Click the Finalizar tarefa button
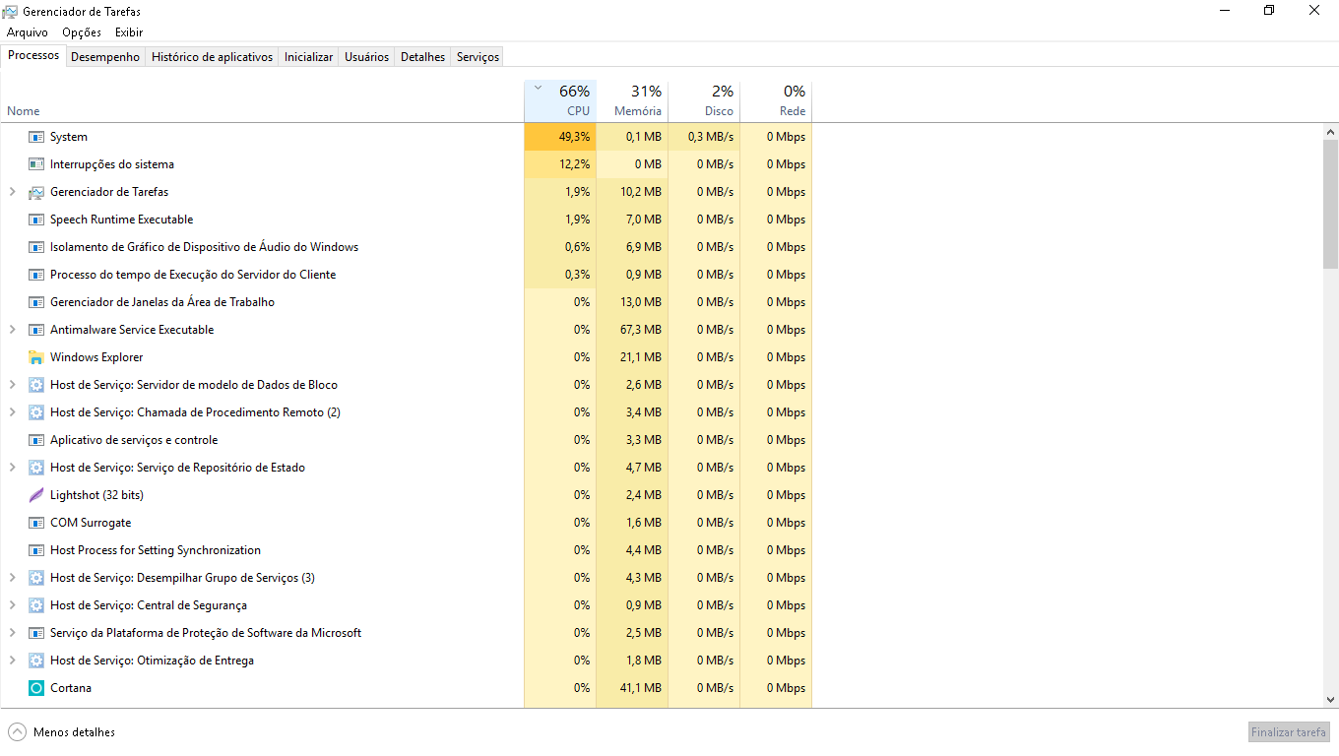The height and width of the screenshot is (756, 1339). tap(1289, 732)
